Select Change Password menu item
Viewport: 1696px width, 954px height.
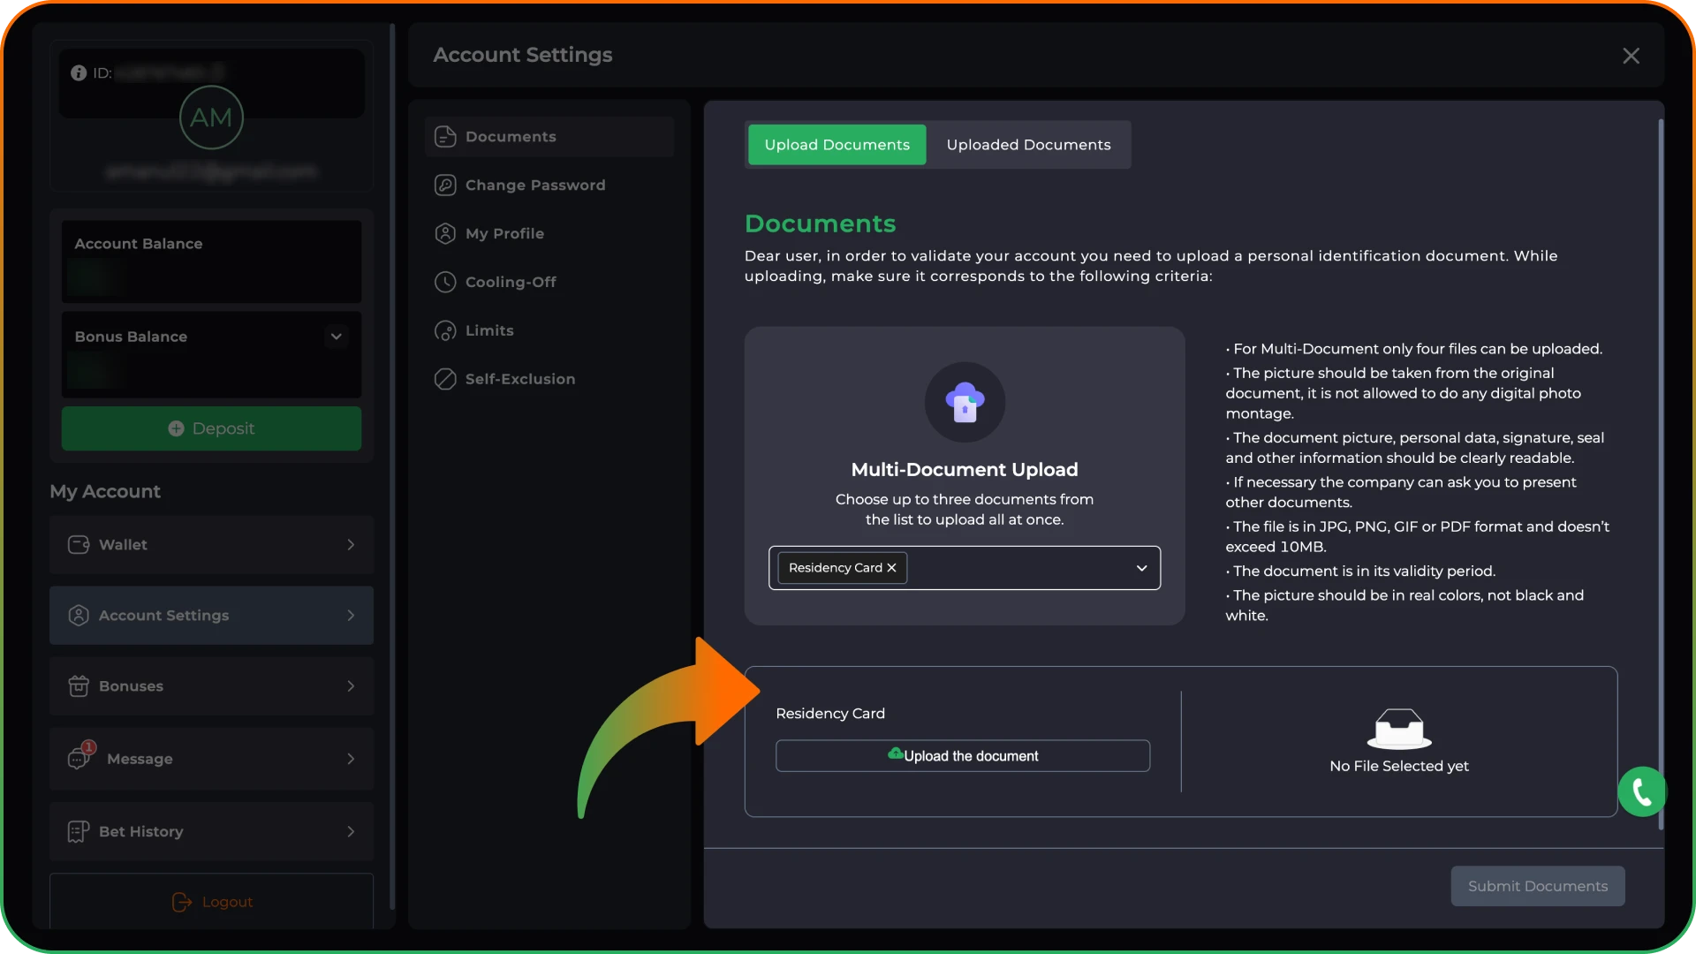(x=549, y=185)
